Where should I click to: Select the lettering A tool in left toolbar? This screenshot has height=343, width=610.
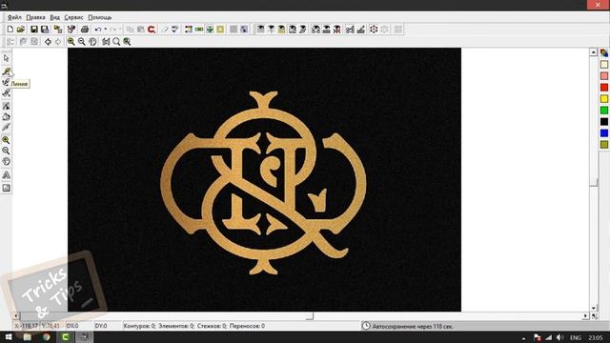tap(7, 175)
